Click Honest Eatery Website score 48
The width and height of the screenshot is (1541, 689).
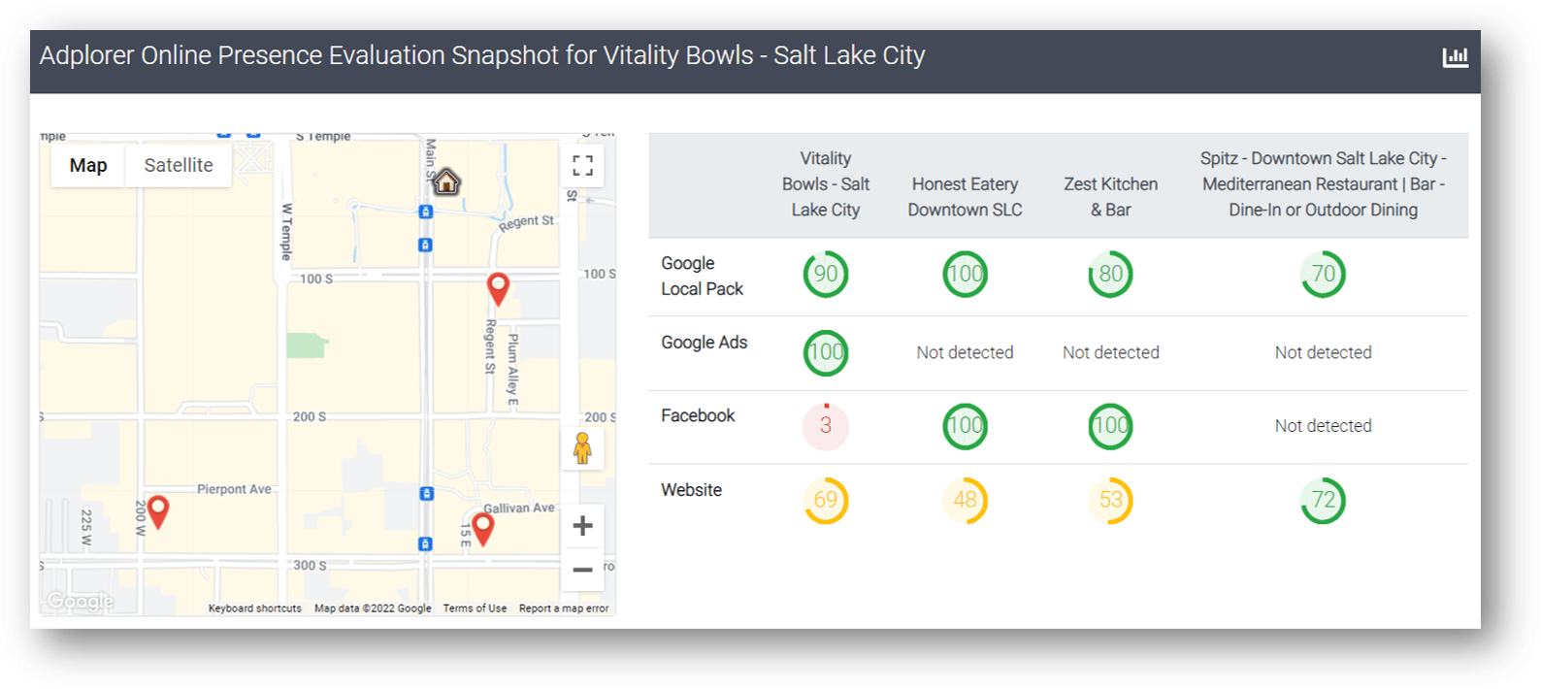[x=966, y=501]
